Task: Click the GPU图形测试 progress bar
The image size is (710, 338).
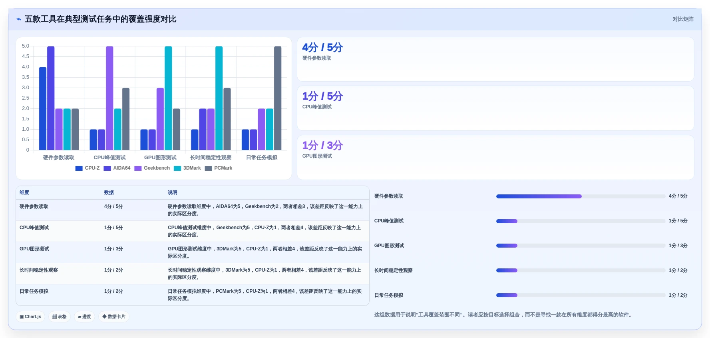Action: click(581, 246)
